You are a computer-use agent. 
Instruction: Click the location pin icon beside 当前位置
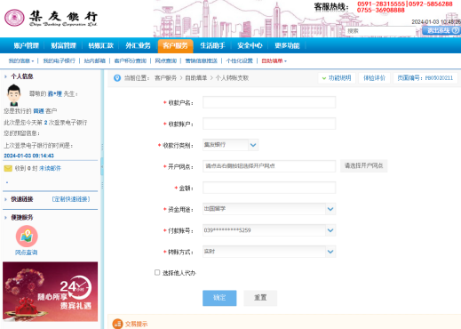pyautogui.click(x=117, y=78)
